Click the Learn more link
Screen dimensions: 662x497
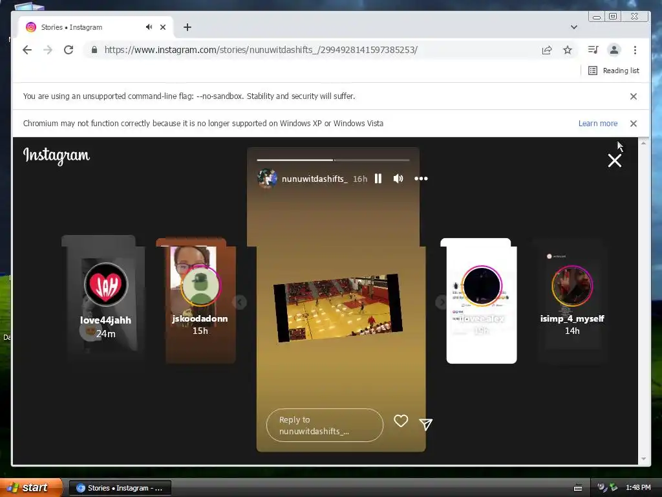tap(598, 124)
